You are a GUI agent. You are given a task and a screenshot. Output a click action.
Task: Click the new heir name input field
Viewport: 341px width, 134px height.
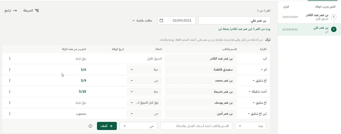pos(196,126)
